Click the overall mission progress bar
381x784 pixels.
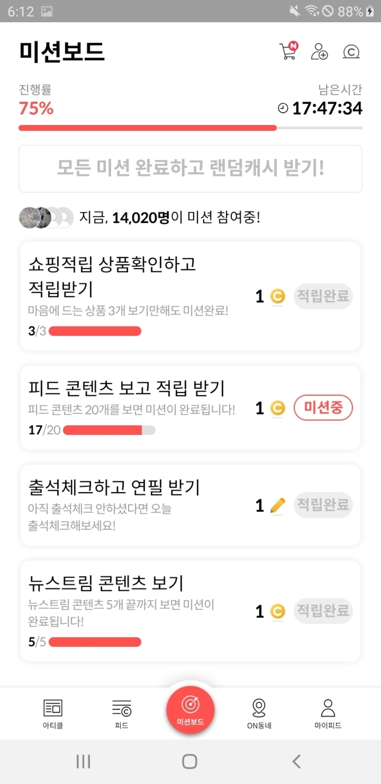[x=190, y=128]
